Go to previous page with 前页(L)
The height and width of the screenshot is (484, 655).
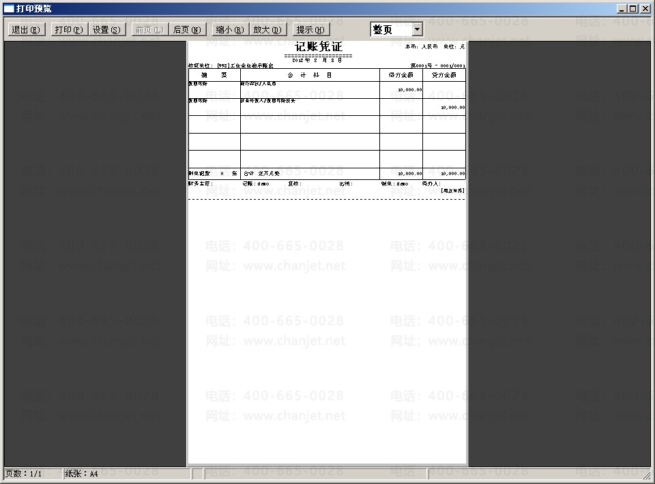[149, 29]
